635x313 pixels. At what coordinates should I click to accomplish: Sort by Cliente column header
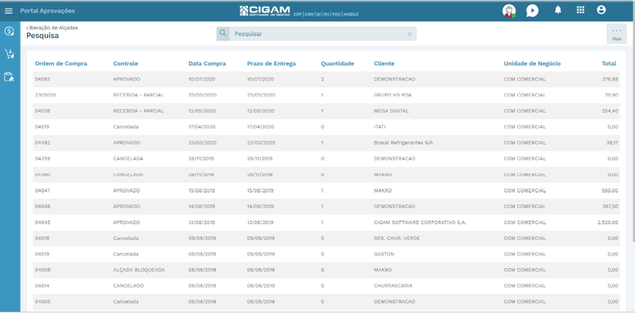tap(384, 63)
